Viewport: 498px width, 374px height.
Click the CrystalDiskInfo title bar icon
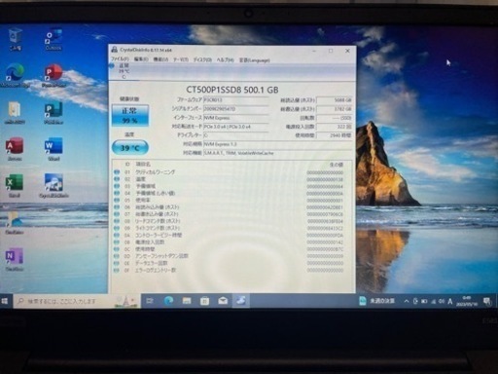pyautogui.click(x=114, y=50)
